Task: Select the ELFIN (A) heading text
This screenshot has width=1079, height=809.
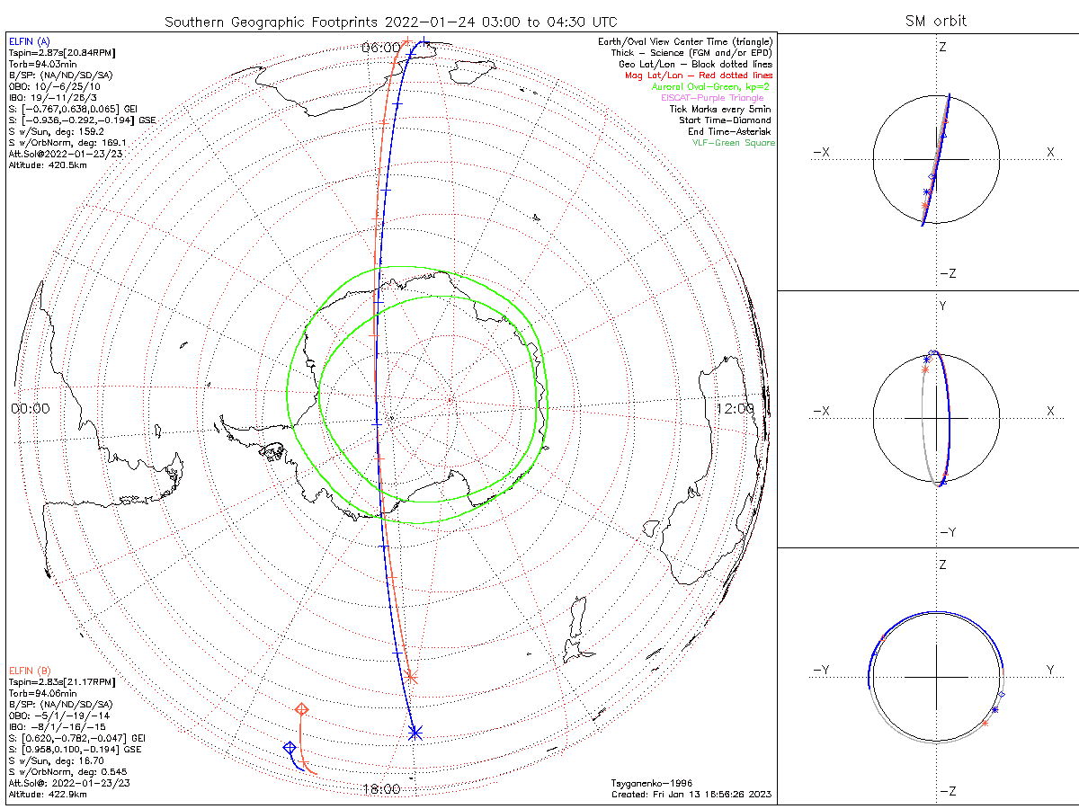Action: click(x=30, y=41)
